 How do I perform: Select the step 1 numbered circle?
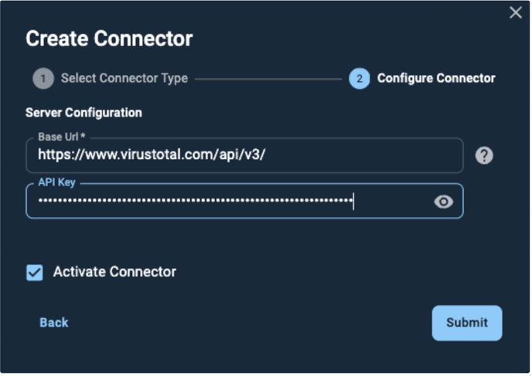[x=43, y=79]
